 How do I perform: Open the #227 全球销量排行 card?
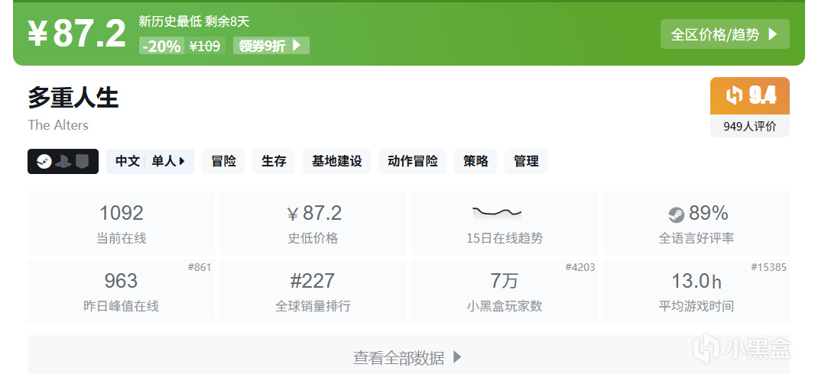pos(313,291)
